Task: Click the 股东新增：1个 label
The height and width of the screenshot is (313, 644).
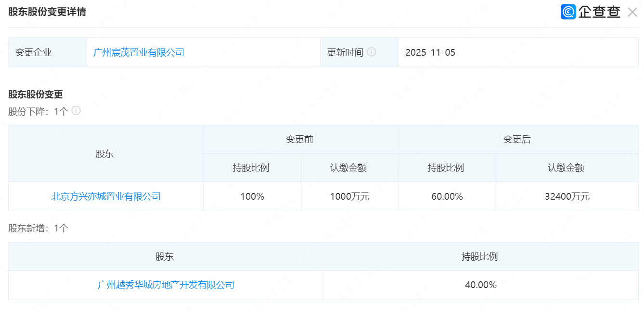Action: [39, 229]
